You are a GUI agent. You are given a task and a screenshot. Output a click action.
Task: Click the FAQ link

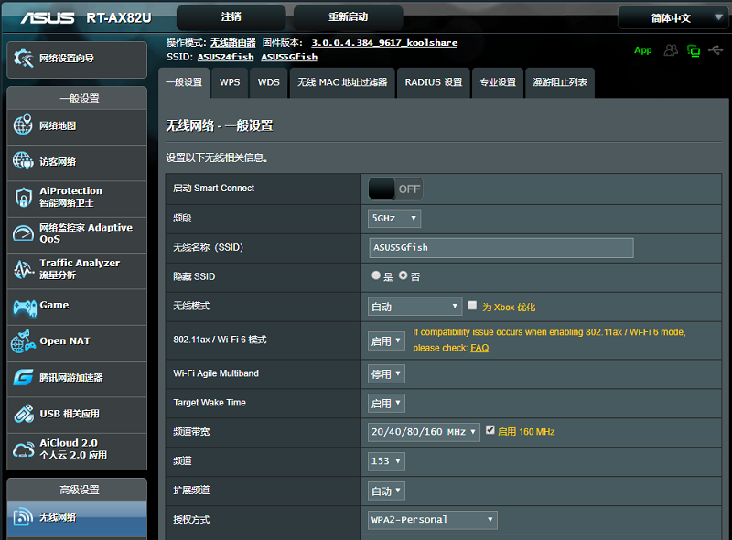pos(479,348)
